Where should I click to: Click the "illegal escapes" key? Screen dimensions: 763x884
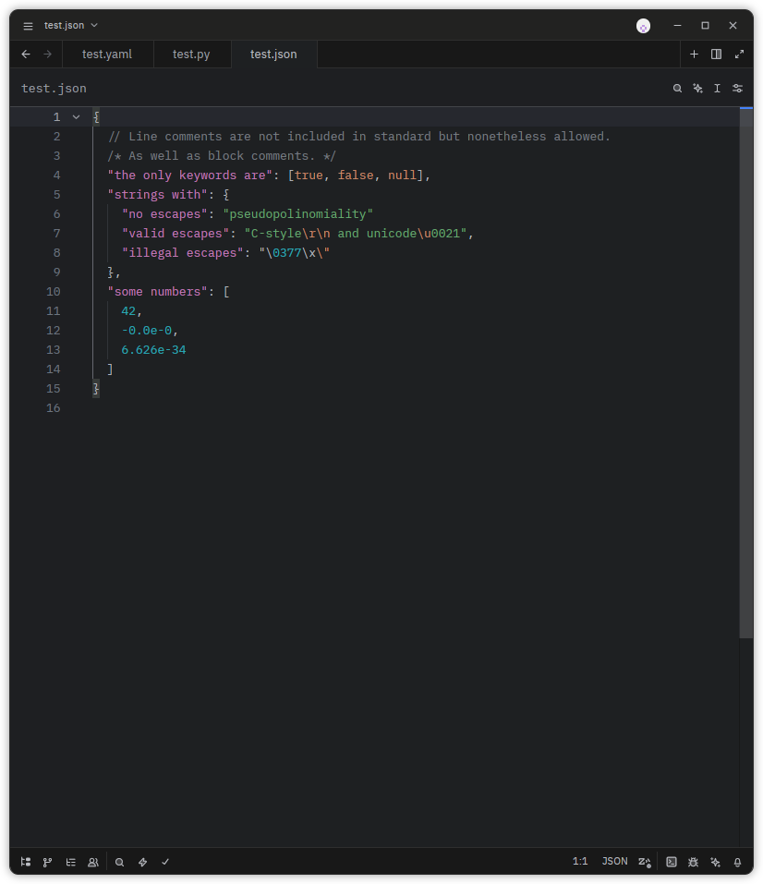pos(183,252)
